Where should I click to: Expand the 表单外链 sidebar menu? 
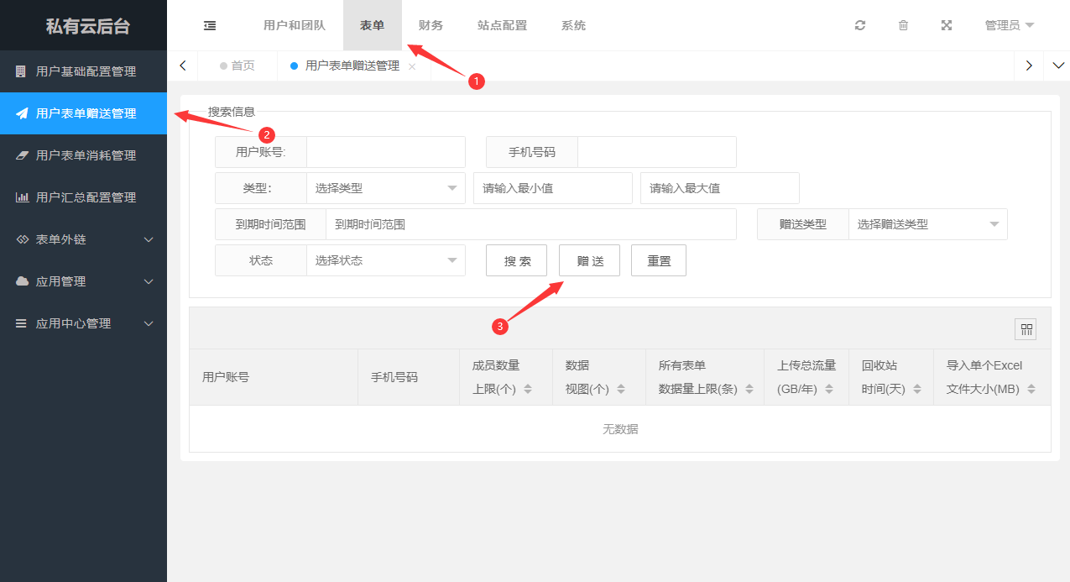[84, 239]
